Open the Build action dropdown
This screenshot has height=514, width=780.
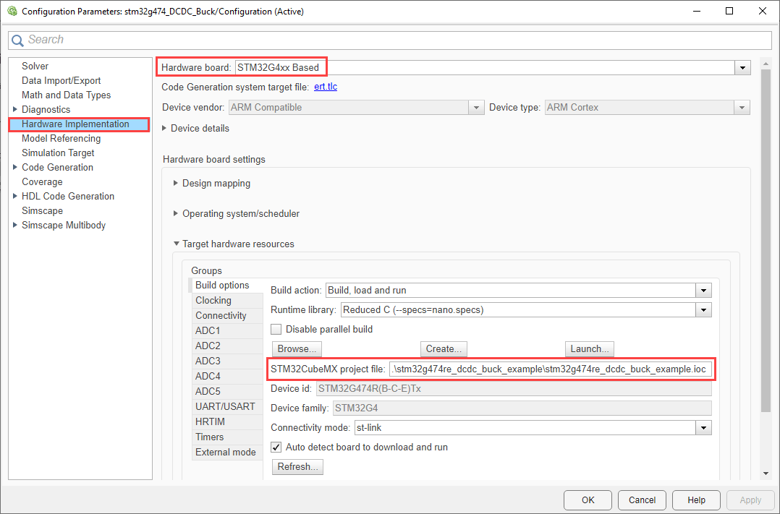(x=703, y=291)
